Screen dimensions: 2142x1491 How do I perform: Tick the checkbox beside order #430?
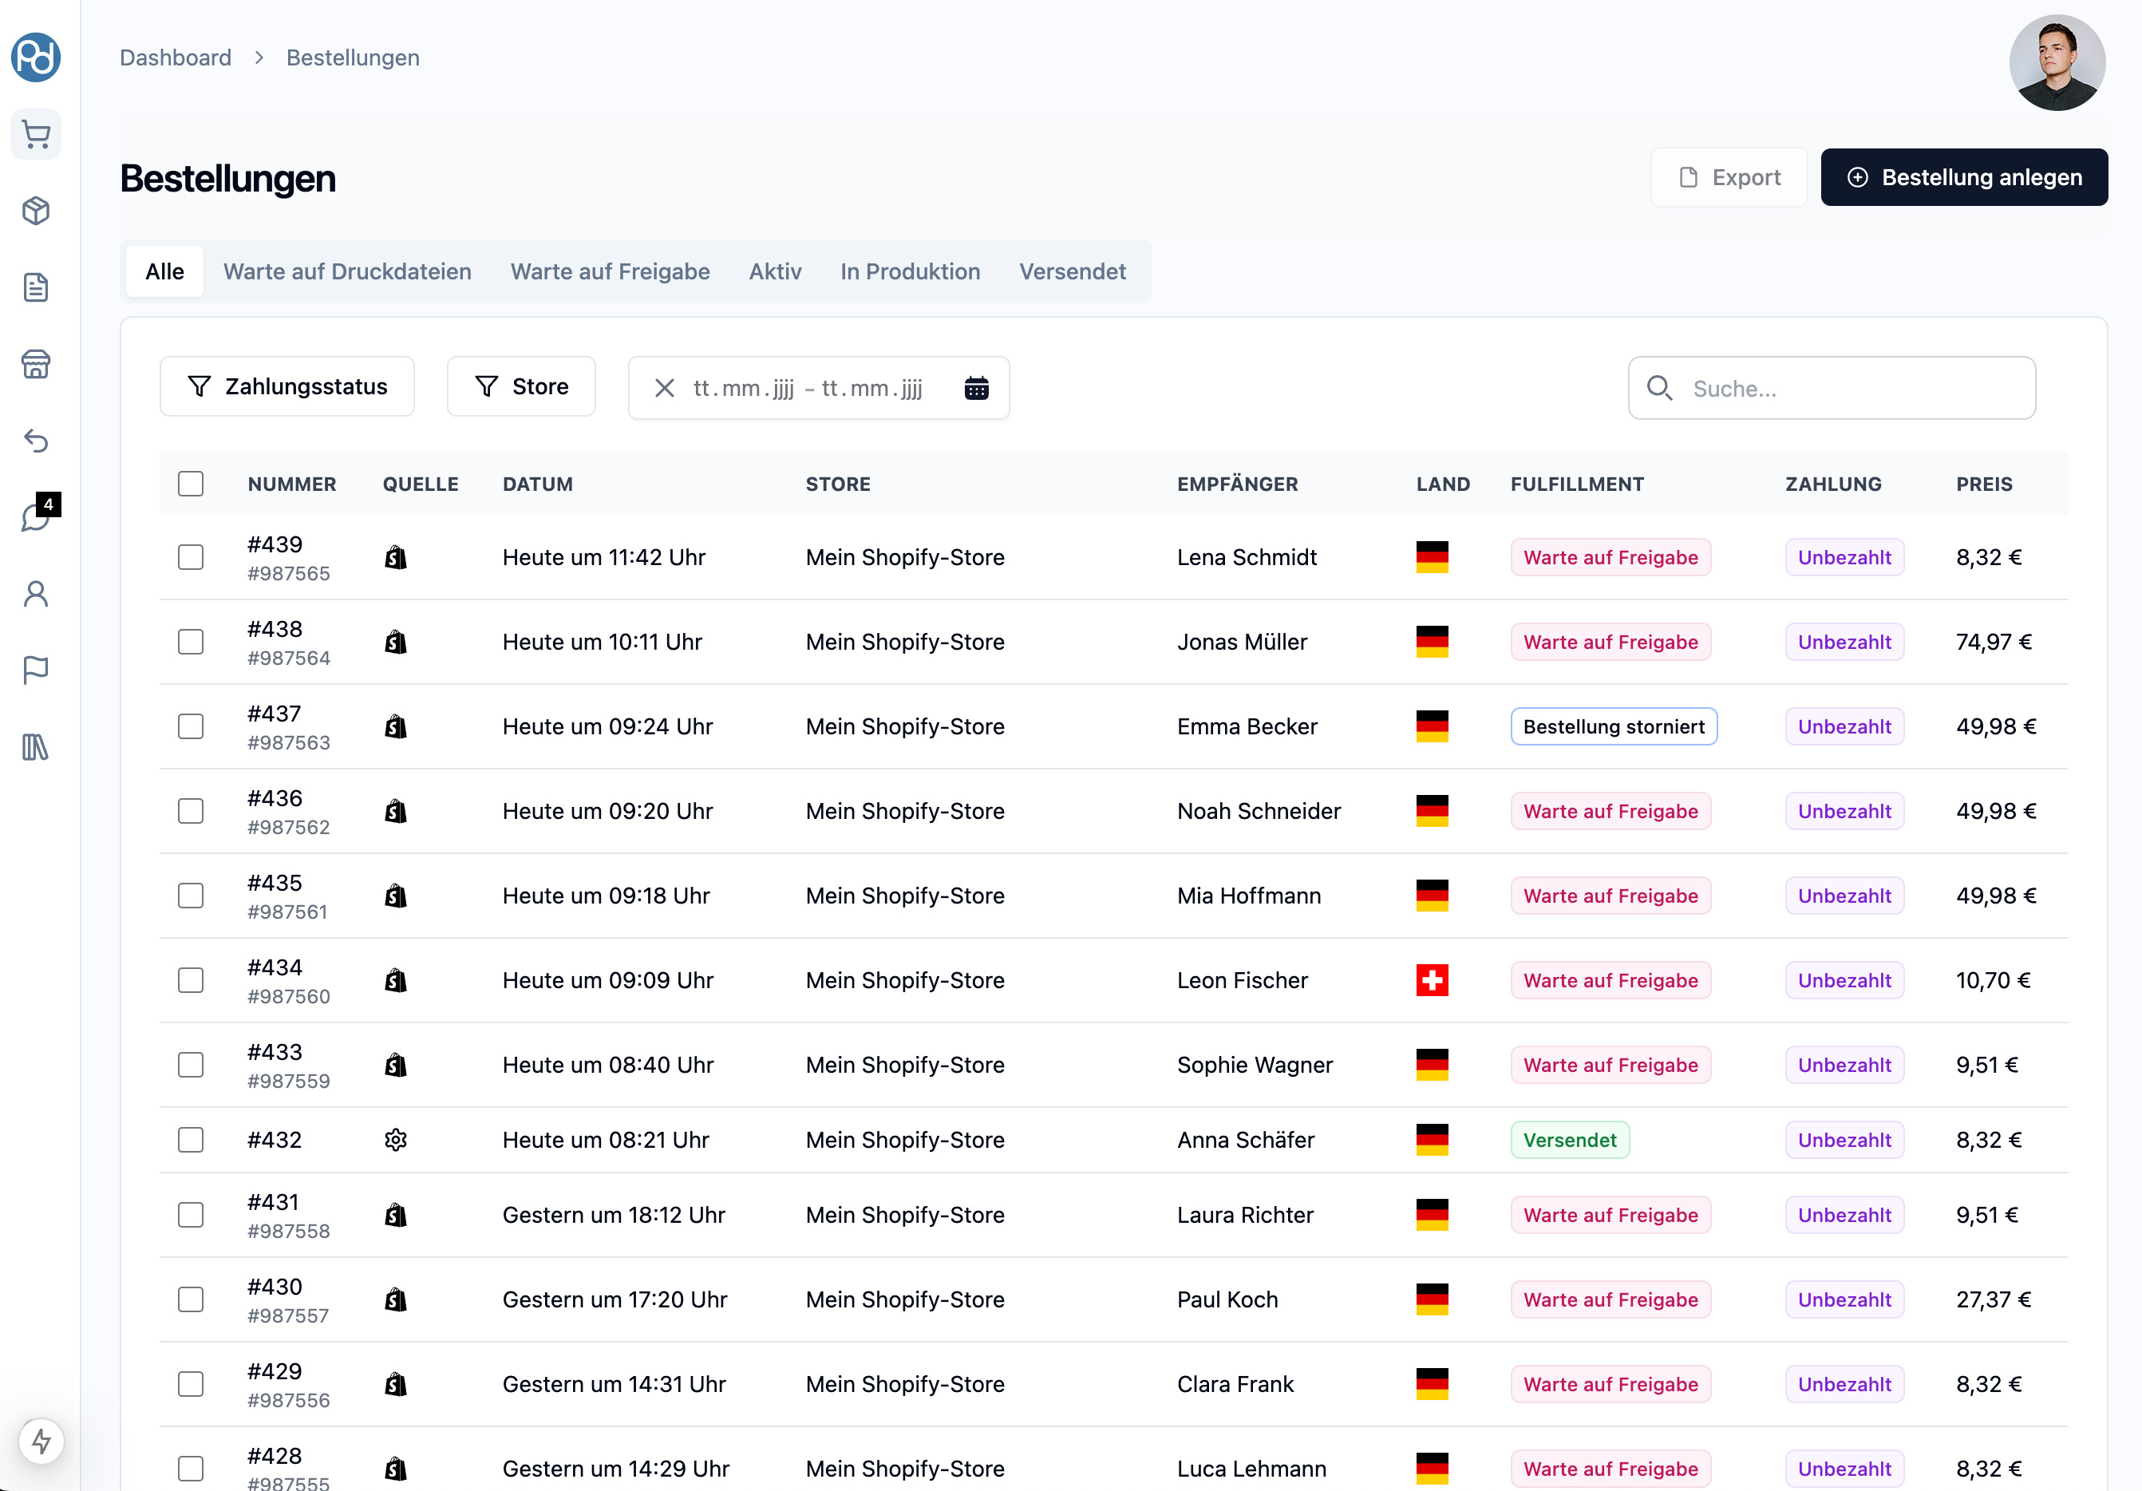click(190, 1299)
